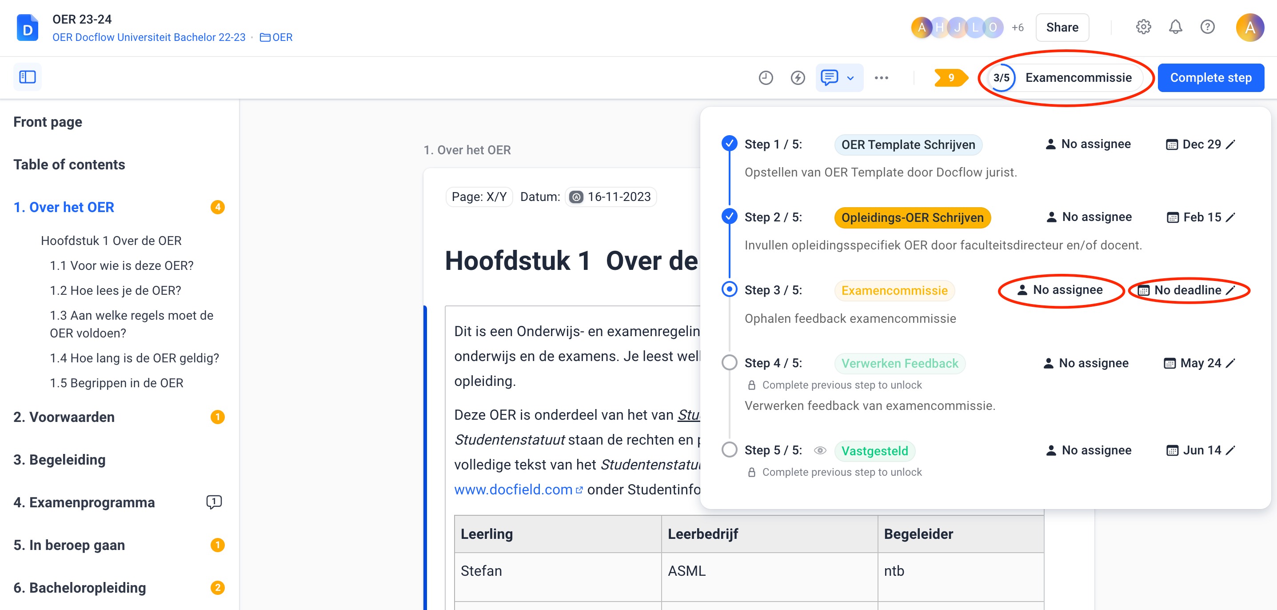Click comment icon next to Examenprogramma
The width and height of the screenshot is (1277, 610).
click(214, 502)
